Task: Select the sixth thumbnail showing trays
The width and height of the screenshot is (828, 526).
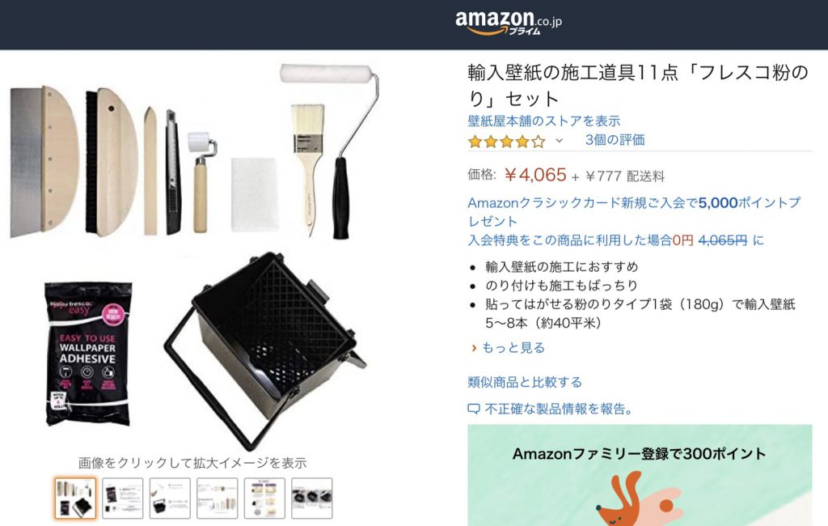Action: point(312,498)
